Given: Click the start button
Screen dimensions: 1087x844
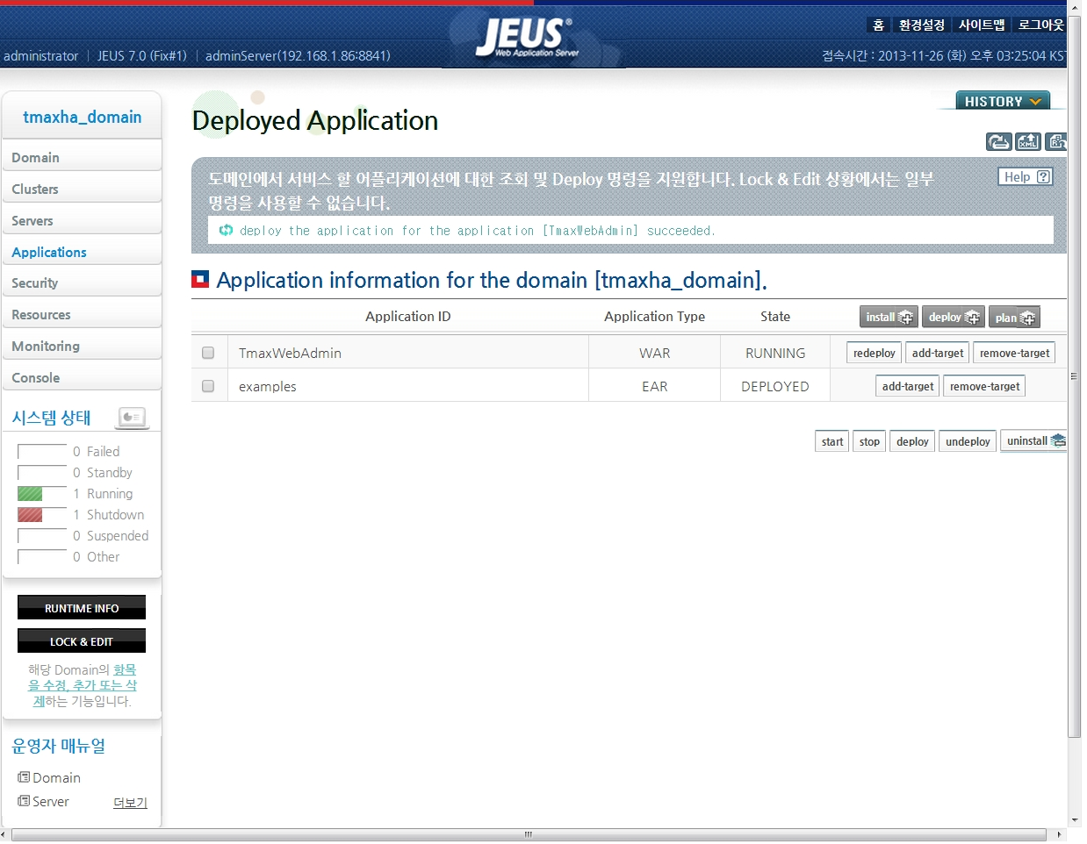Looking at the screenshot, I should 832,441.
